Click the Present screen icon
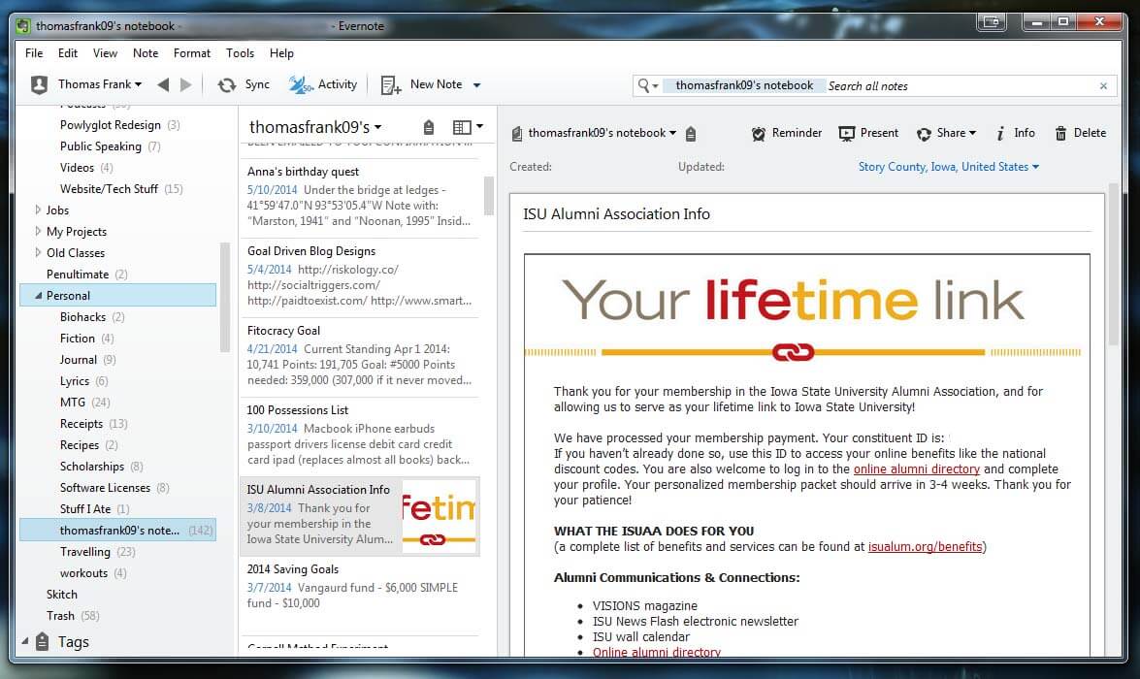1140x679 pixels. [846, 134]
